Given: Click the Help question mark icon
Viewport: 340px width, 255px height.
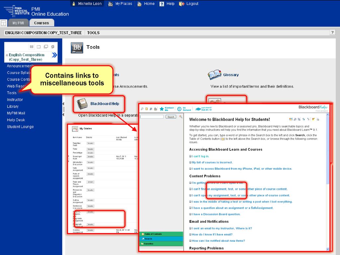Looking at the screenshot, I should pyautogui.click(x=162, y=4).
